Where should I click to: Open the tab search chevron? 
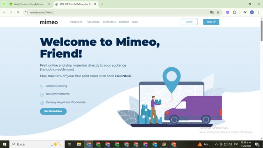(x=4, y=4)
